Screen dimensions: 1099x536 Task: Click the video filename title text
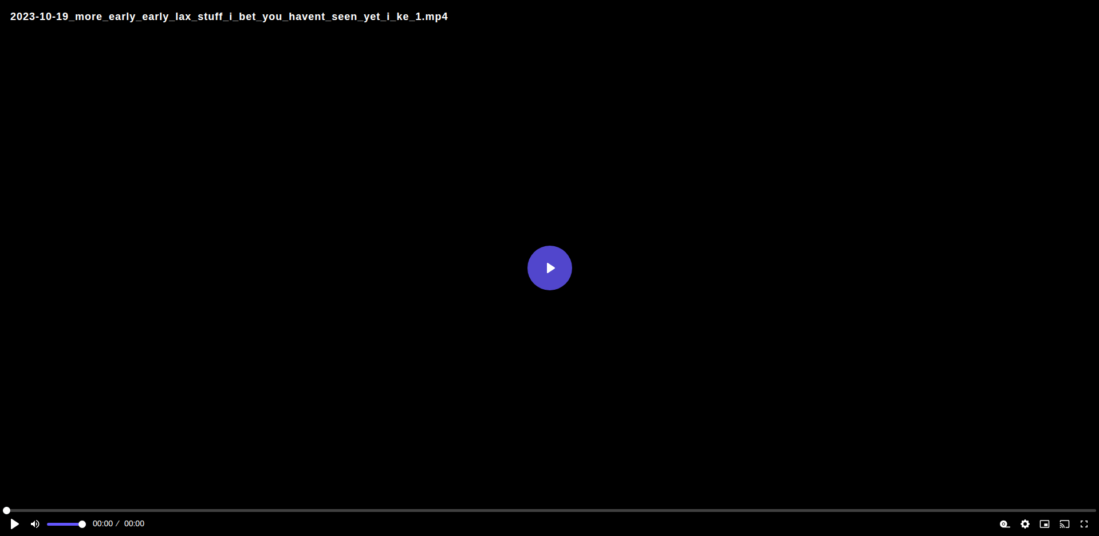point(229,17)
